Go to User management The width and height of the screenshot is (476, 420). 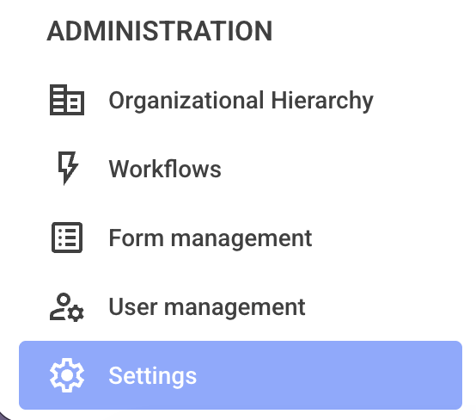pyautogui.click(x=241, y=306)
